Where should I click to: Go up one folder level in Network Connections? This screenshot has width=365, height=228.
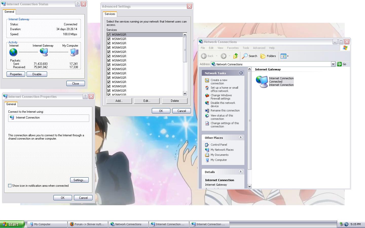236,56
